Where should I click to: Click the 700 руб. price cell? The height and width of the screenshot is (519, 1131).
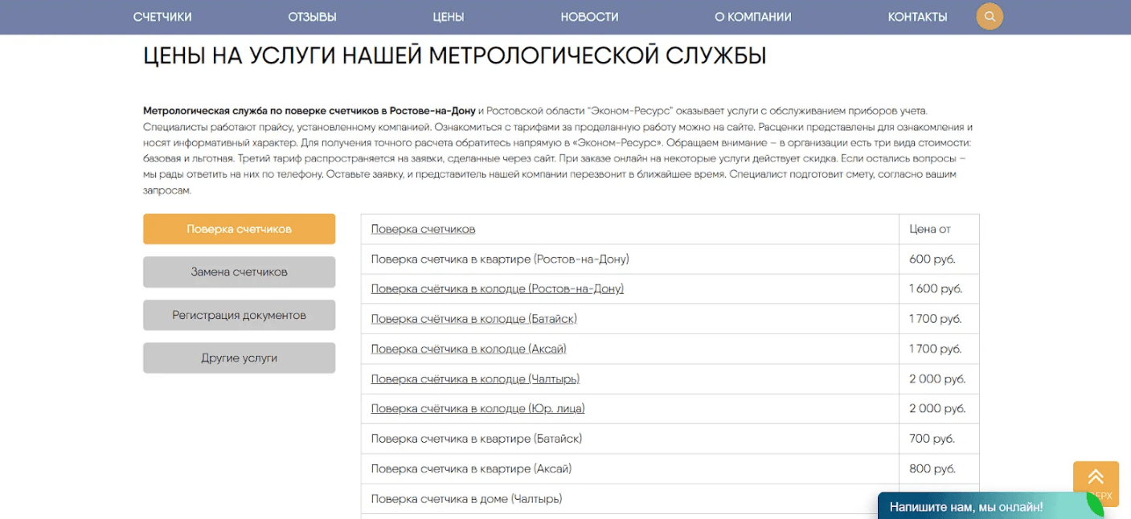point(939,439)
